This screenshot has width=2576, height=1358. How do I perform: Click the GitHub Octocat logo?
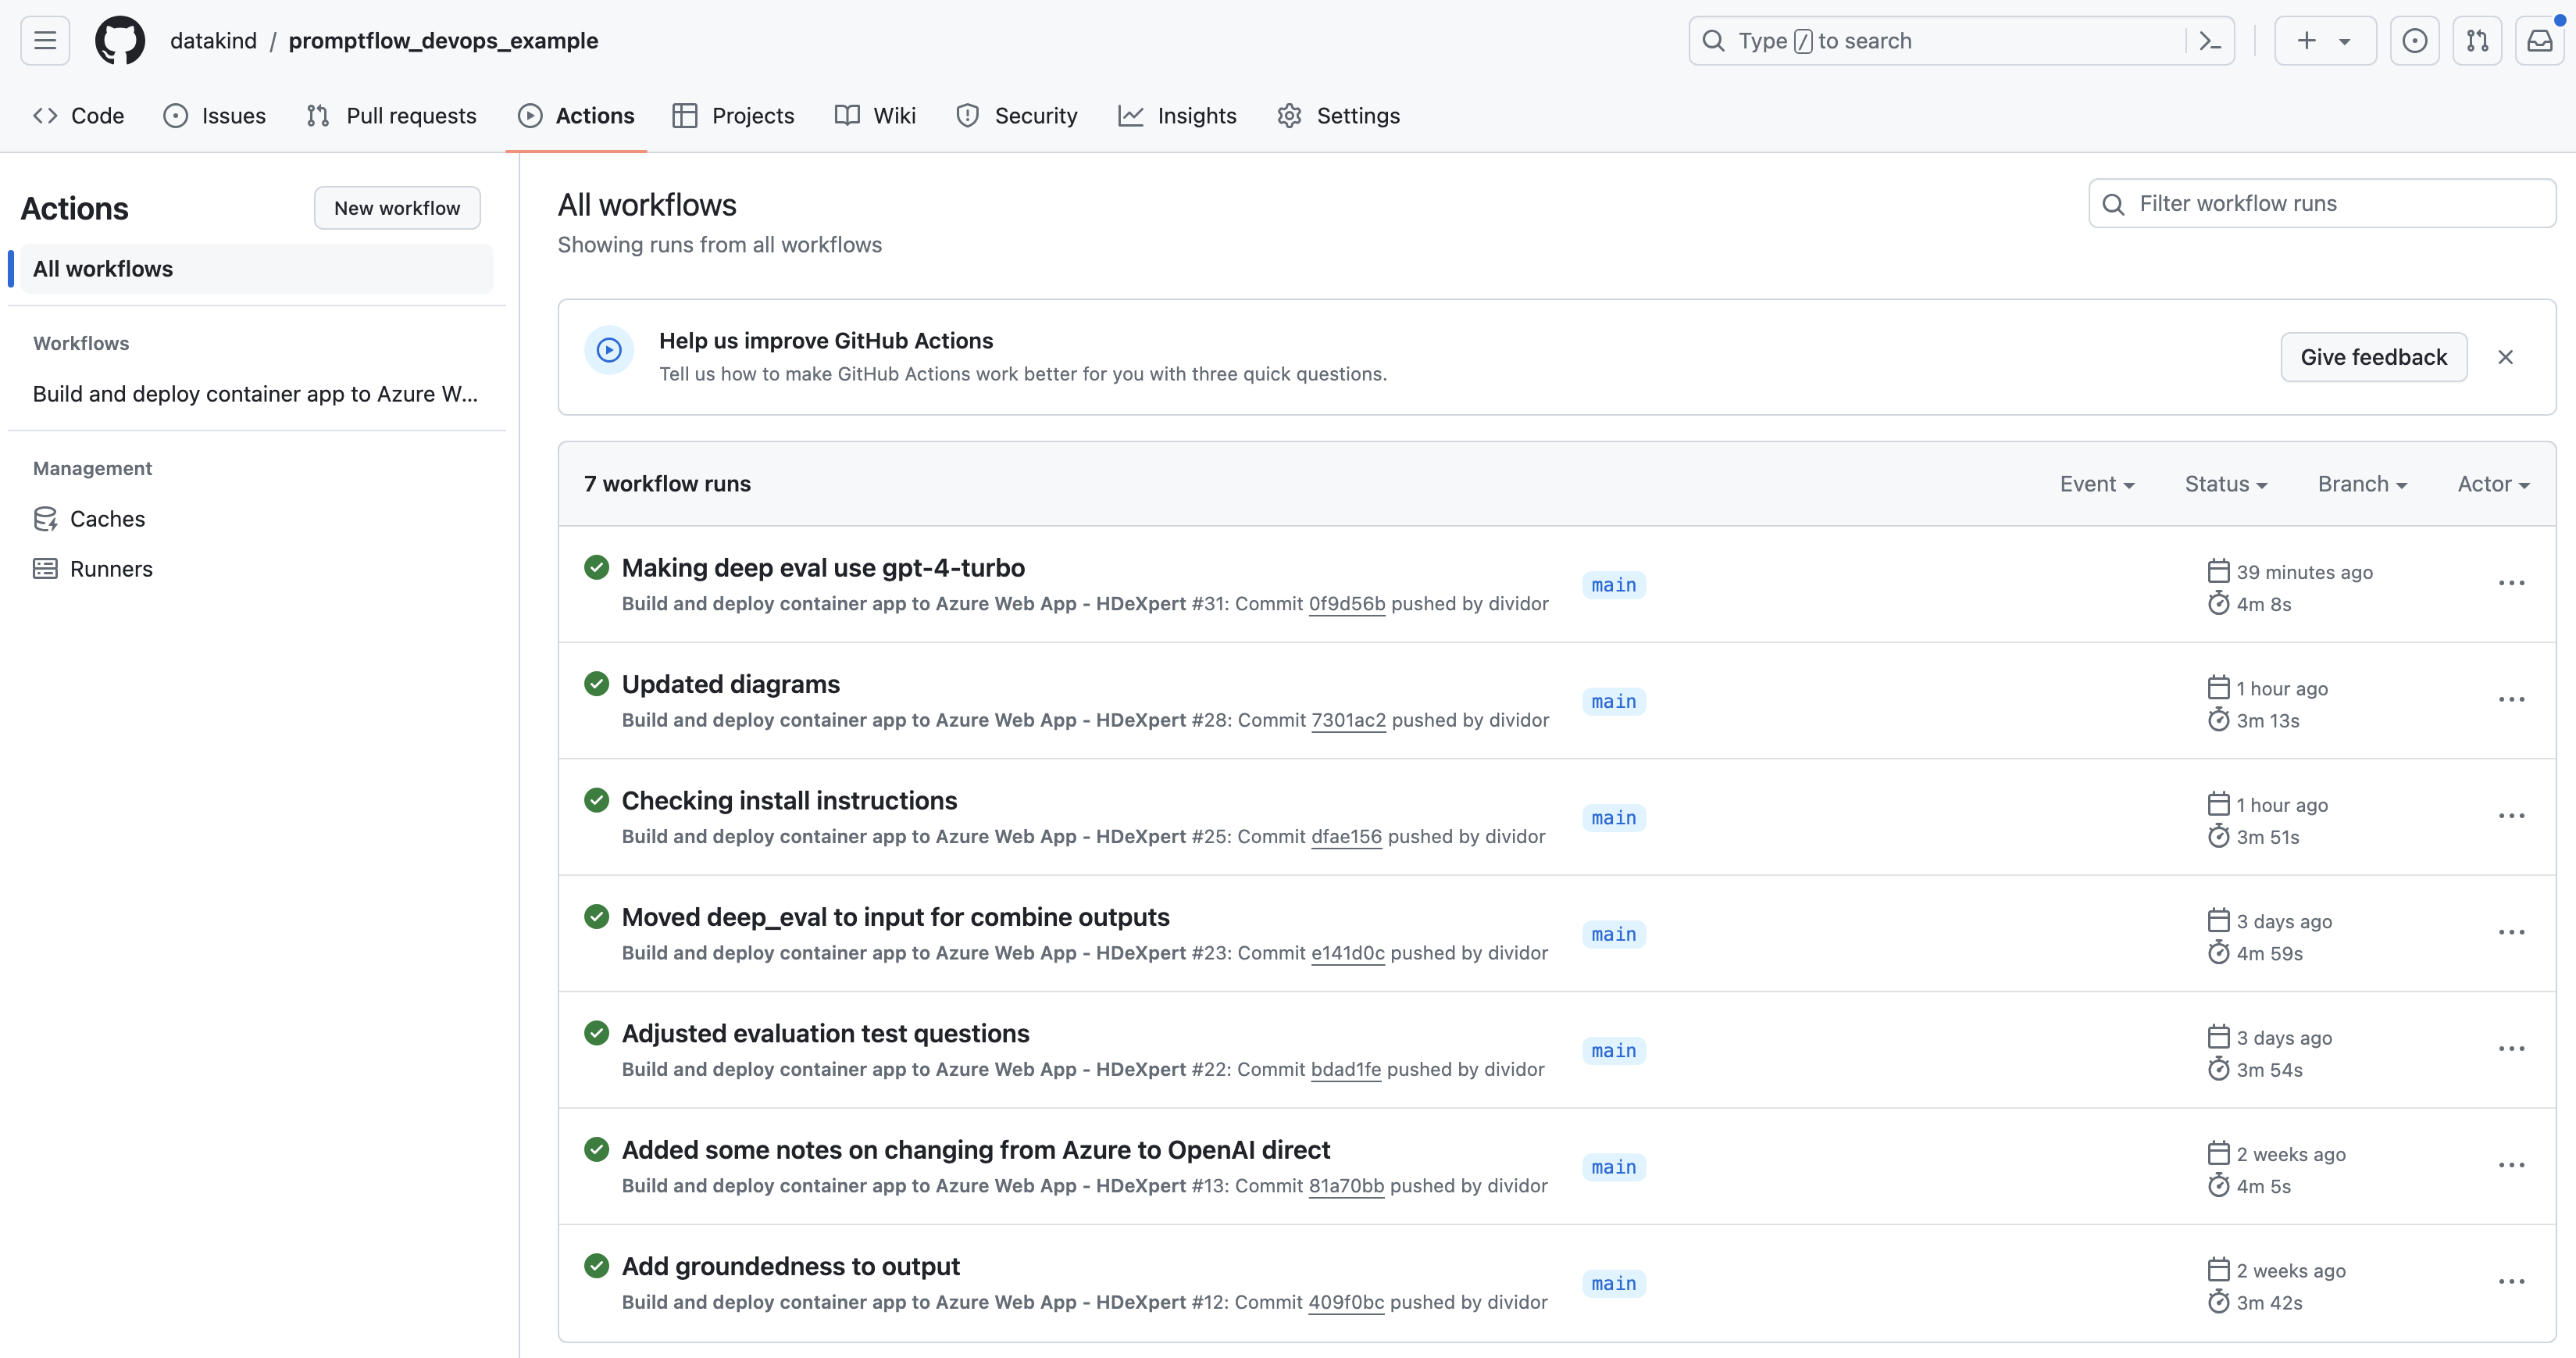tap(119, 41)
